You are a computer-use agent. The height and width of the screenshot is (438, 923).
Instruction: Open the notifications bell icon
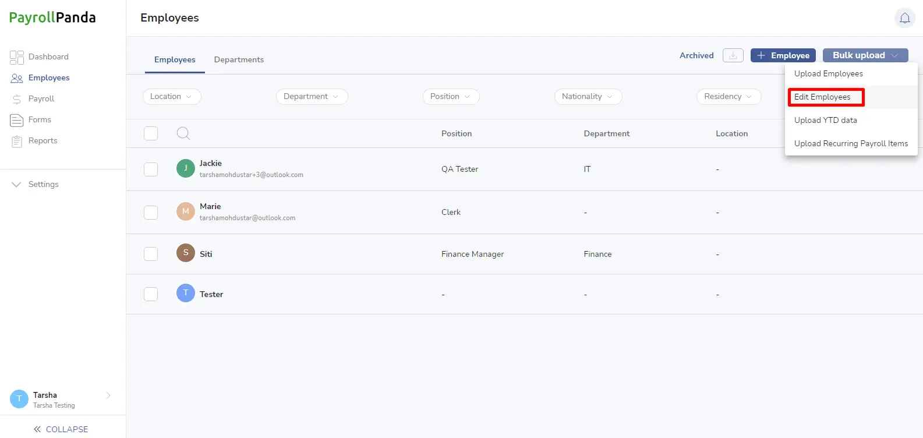[x=904, y=18]
